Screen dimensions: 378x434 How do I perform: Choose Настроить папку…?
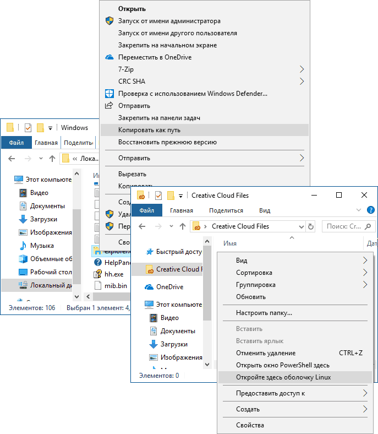(295, 313)
